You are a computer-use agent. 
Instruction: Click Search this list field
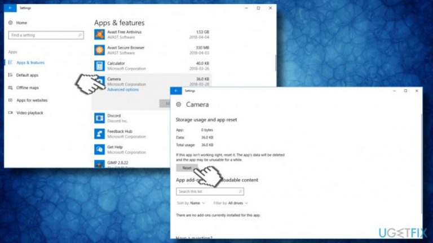click(x=210, y=191)
